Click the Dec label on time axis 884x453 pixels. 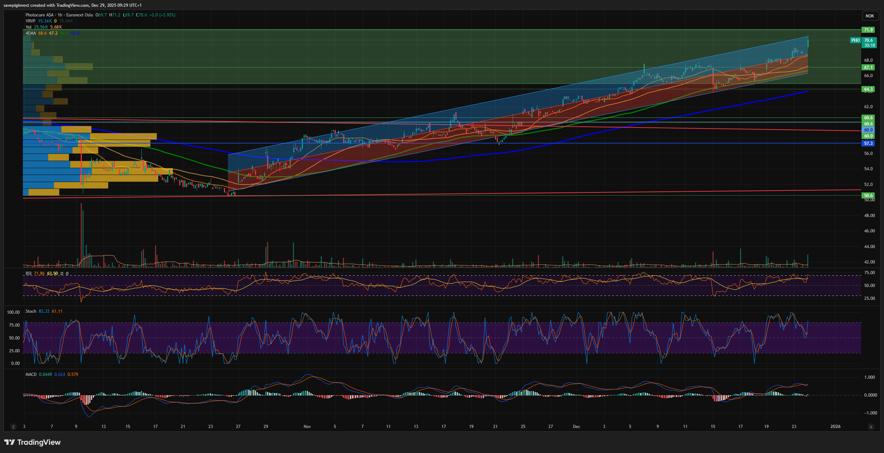point(576,427)
